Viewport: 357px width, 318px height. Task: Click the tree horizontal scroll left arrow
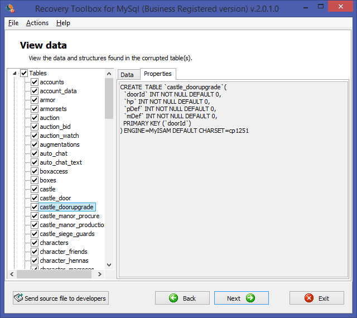tap(12, 274)
